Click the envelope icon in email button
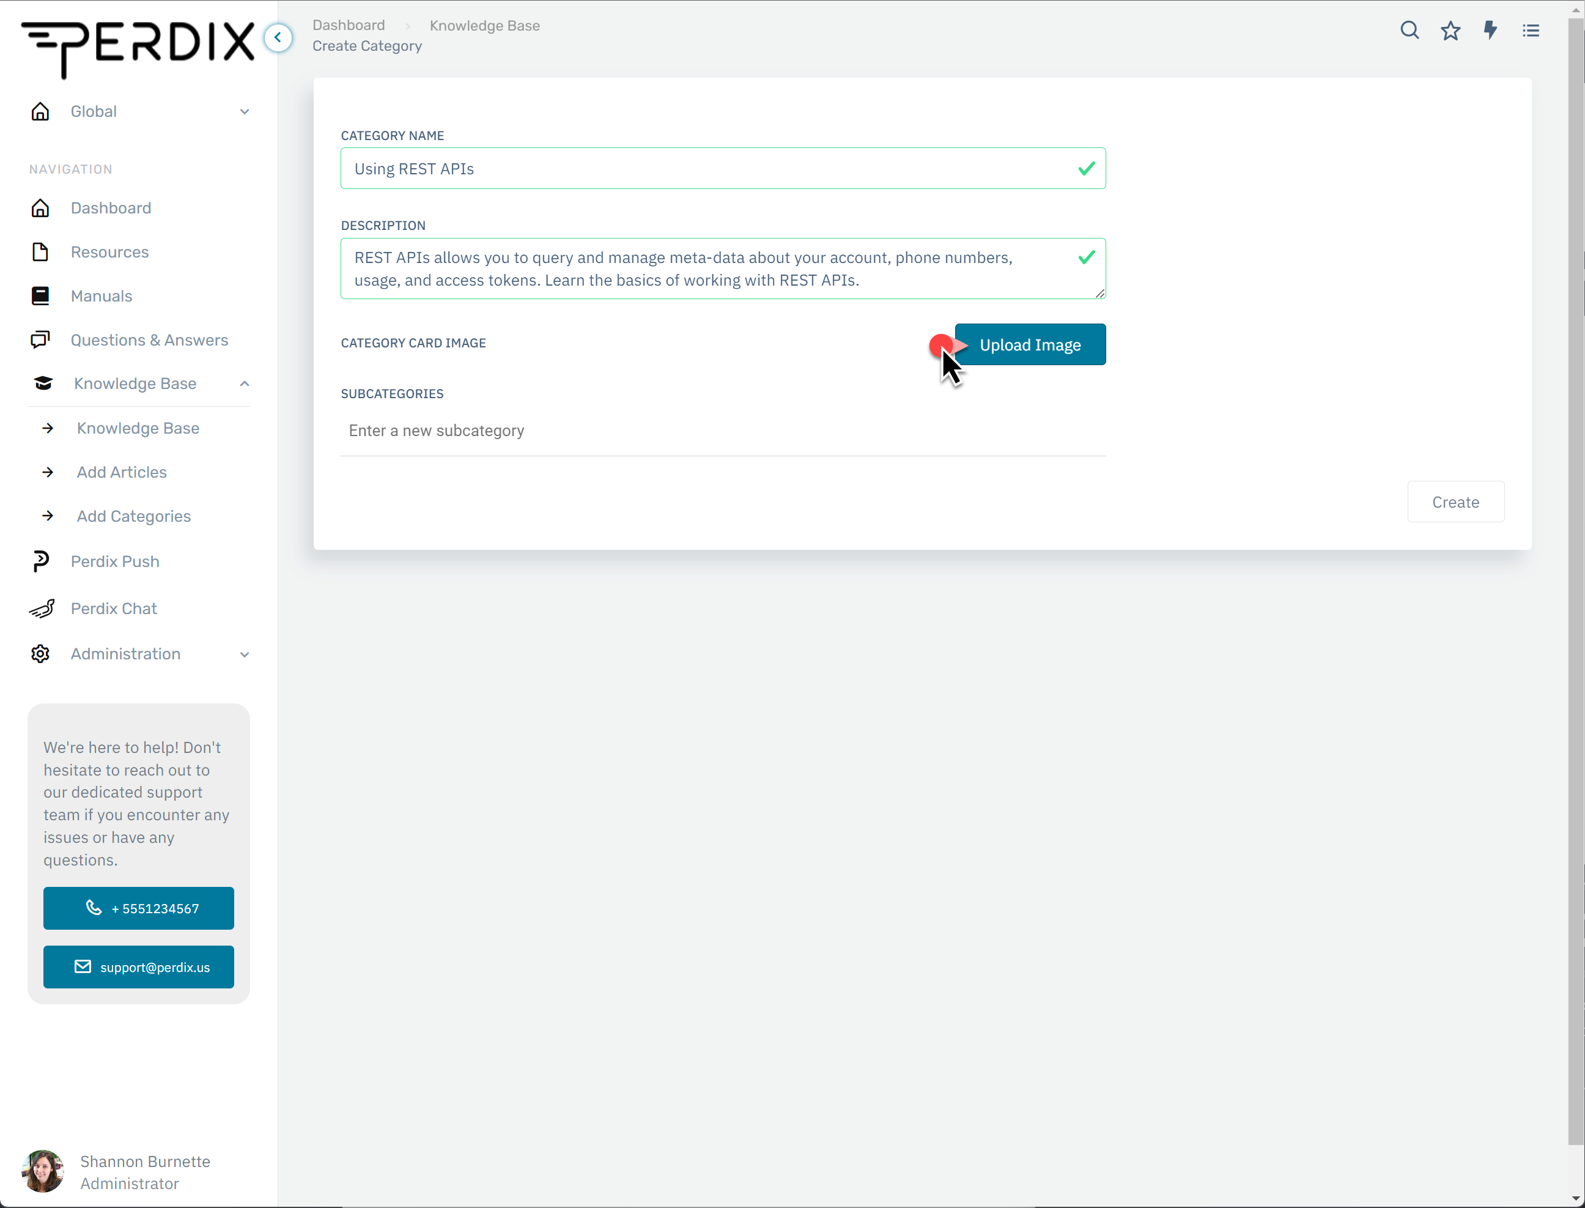 click(x=83, y=966)
